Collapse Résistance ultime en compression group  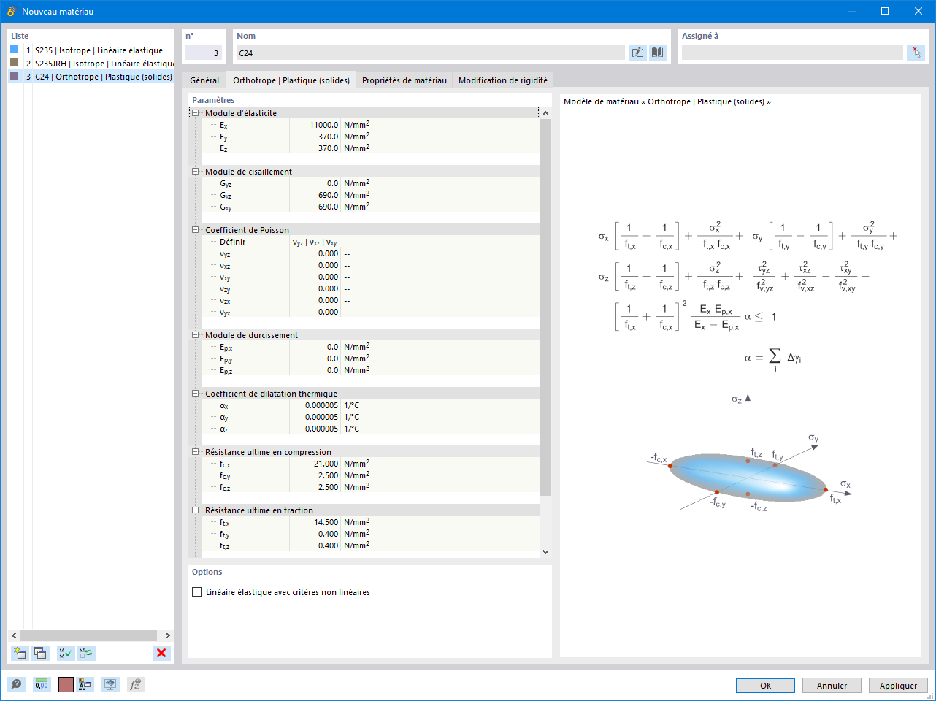click(x=195, y=452)
